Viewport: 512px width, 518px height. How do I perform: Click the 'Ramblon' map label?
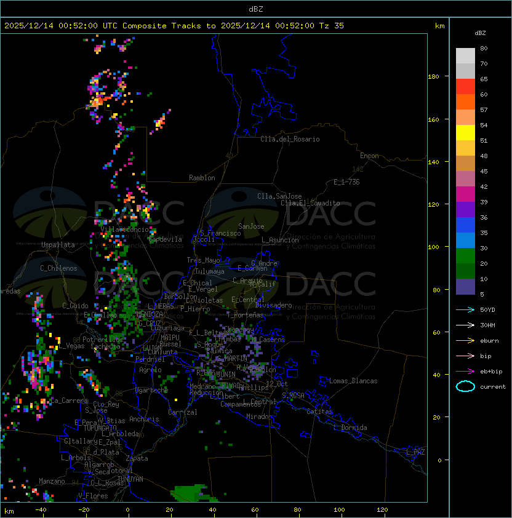point(202,178)
